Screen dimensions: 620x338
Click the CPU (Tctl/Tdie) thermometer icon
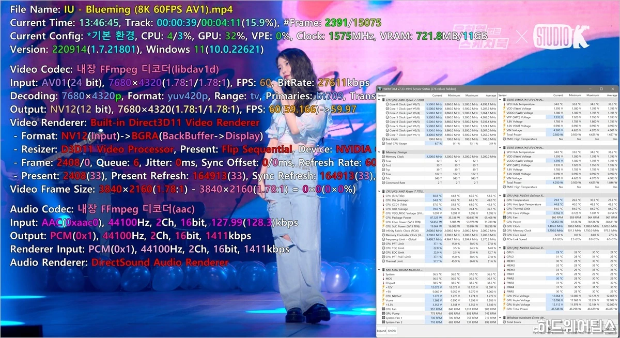click(383, 196)
